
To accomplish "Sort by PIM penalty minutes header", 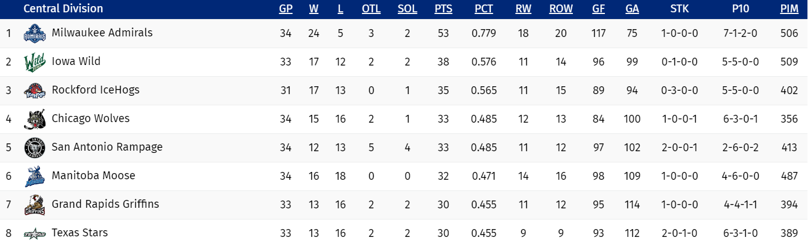I will point(789,9).
